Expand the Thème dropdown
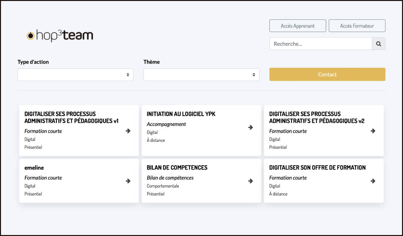 point(201,74)
